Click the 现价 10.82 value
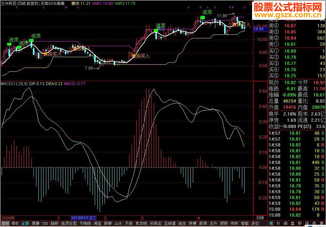Viewport: 326px width, 227px height. [x=290, y=82]
